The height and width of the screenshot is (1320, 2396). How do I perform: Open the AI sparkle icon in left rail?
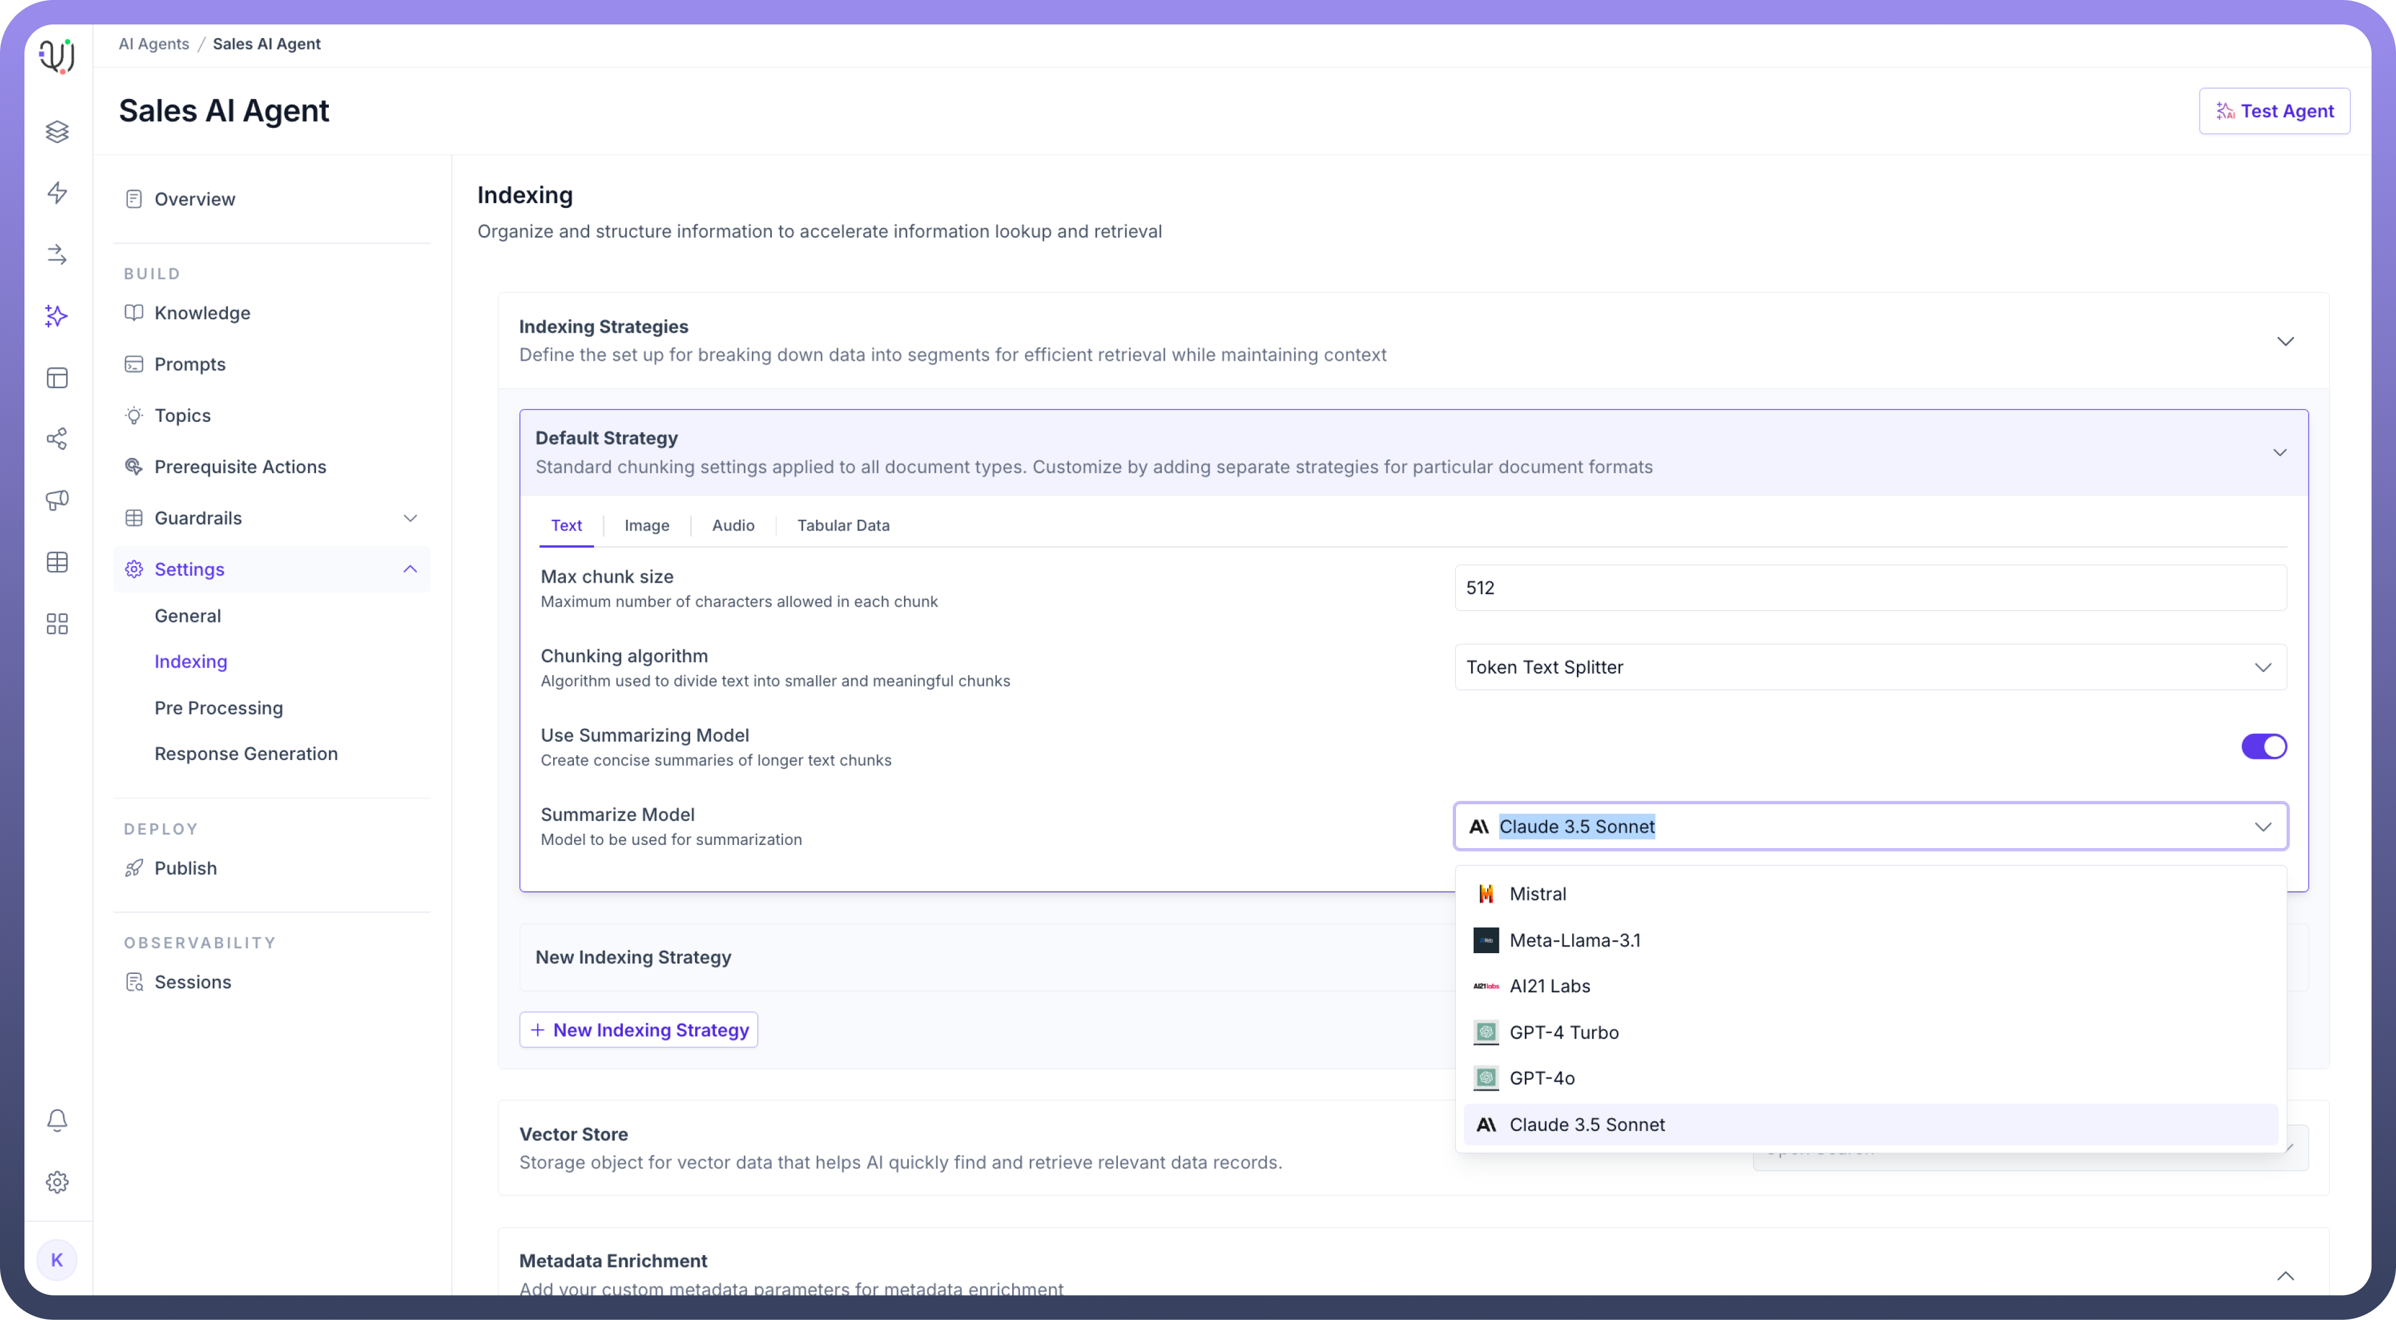tap(57, 316)
